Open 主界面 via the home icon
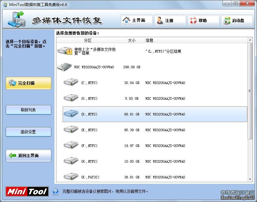 coord(127,20)
